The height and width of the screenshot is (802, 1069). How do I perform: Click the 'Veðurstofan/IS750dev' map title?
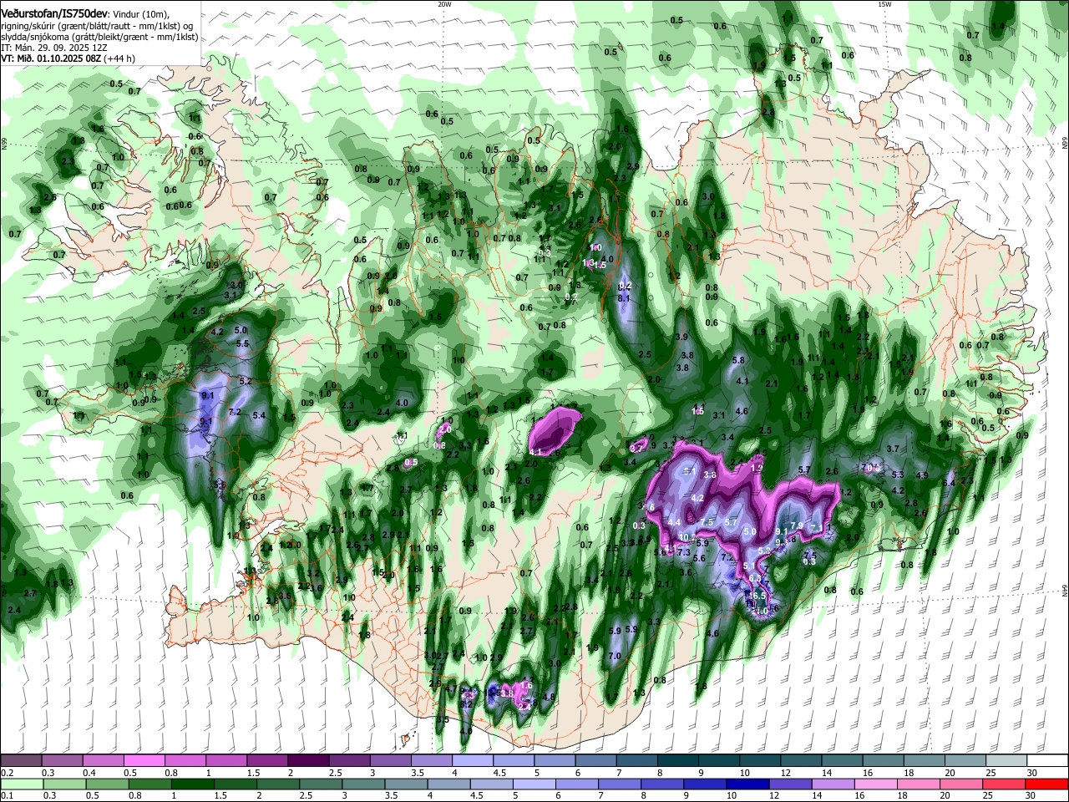tap(54, 14)
